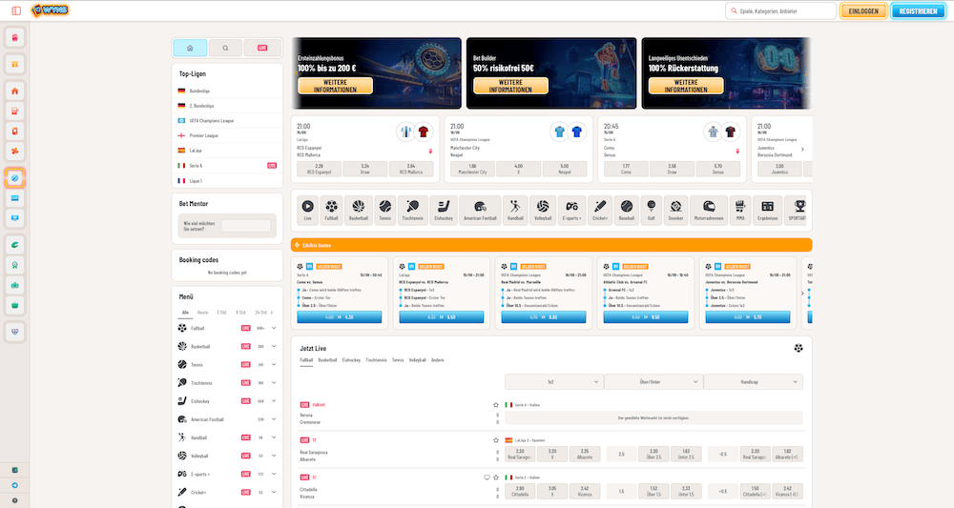This screenshot has width=954, height=508.
Task: Open the search tab with magnifier icon
Action: 225,48
